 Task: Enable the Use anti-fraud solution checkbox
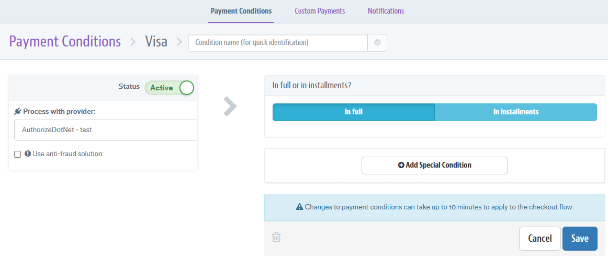pos(18,154)
